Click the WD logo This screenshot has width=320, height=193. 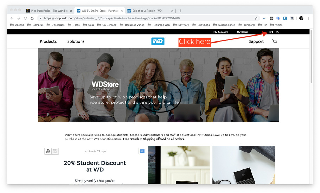click(x=158, y=41)
